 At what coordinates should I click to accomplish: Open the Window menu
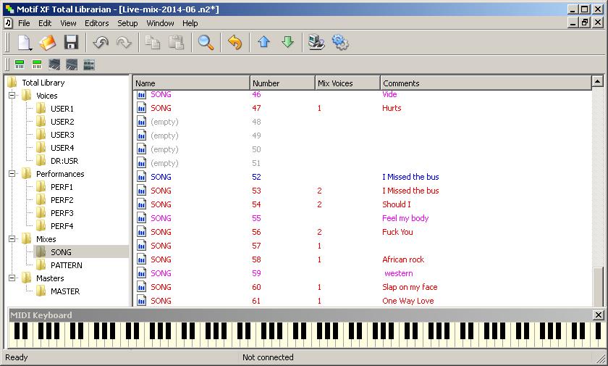tap(160, 23)
